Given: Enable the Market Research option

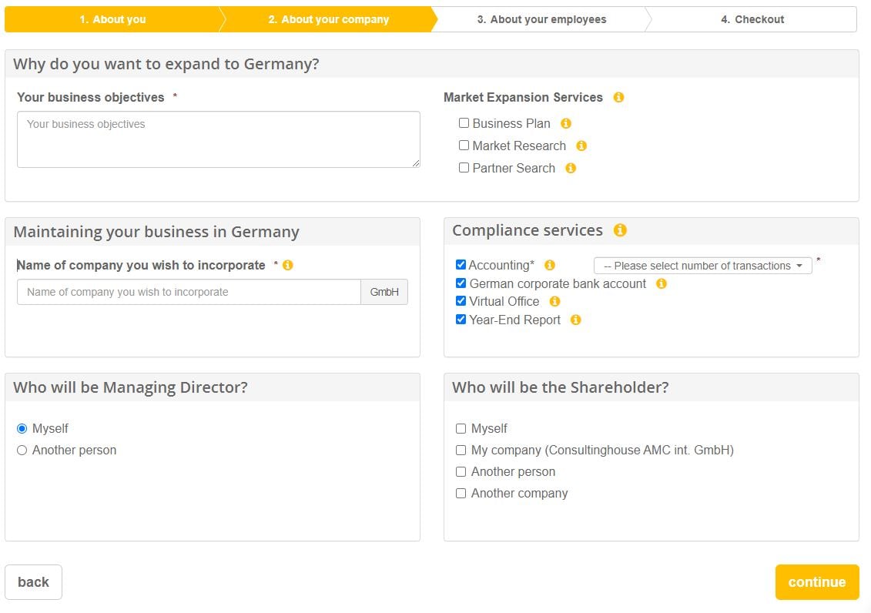Looking at the screenshot, I should (x=464, y=145).
